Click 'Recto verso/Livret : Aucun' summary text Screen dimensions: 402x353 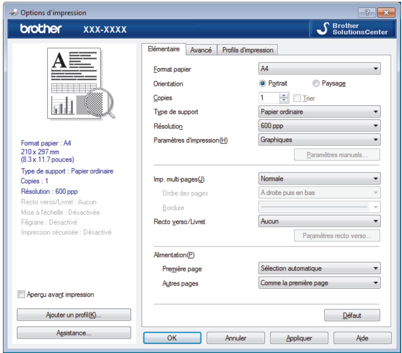click(x=59, y=202)
